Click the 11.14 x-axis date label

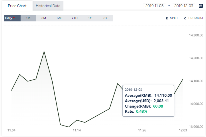pyautogui.click(x=77, y=130)
